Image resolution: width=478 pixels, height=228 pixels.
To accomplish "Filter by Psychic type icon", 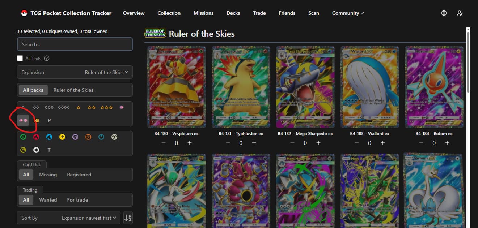I will (x=75, y=137).
